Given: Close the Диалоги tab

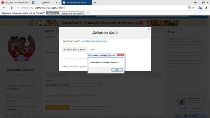Looking at the screenshot, I should click(59, 3).
